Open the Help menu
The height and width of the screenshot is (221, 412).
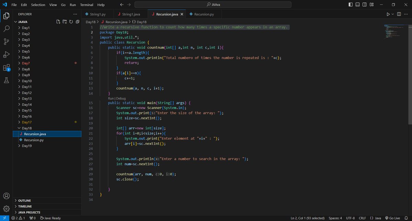101,5
